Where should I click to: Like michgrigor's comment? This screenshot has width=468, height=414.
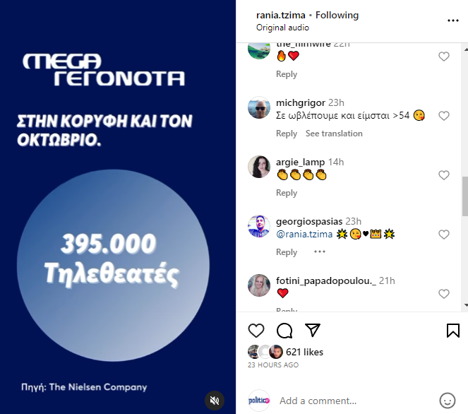444,116
